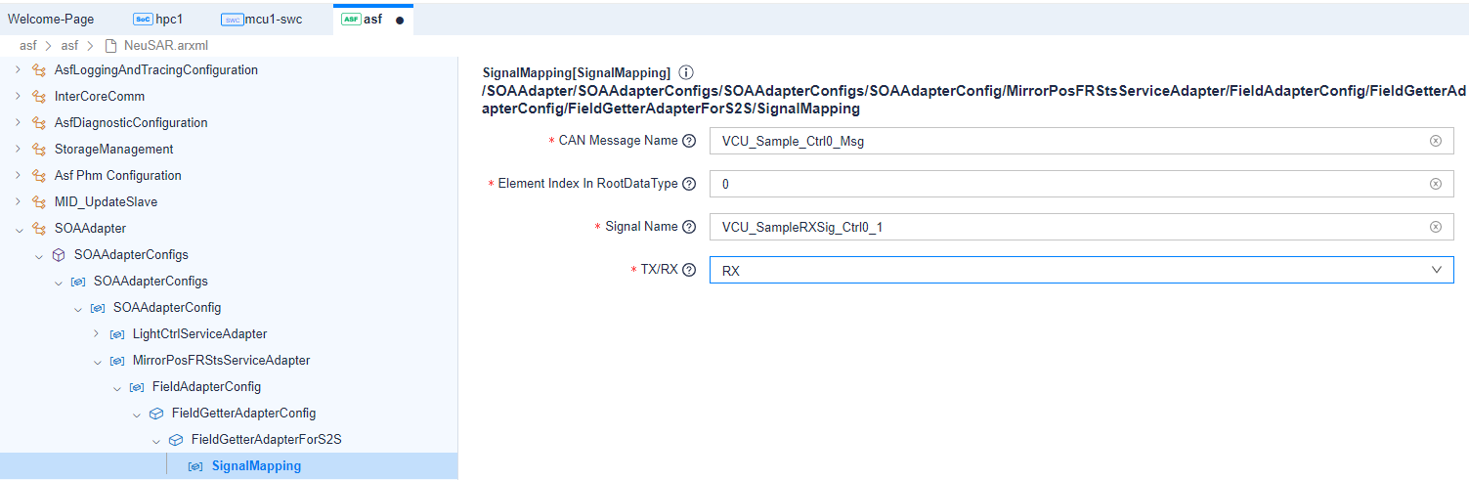This screenshot has height=480, width=1469.
Task: Click help icon next to TX/RX label
Action: (689, 270)
